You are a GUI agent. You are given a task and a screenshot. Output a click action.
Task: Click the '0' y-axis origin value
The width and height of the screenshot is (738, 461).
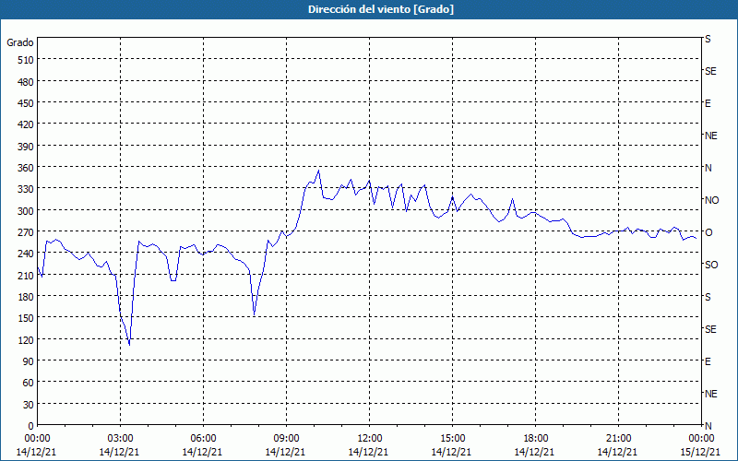click(31, 426)
